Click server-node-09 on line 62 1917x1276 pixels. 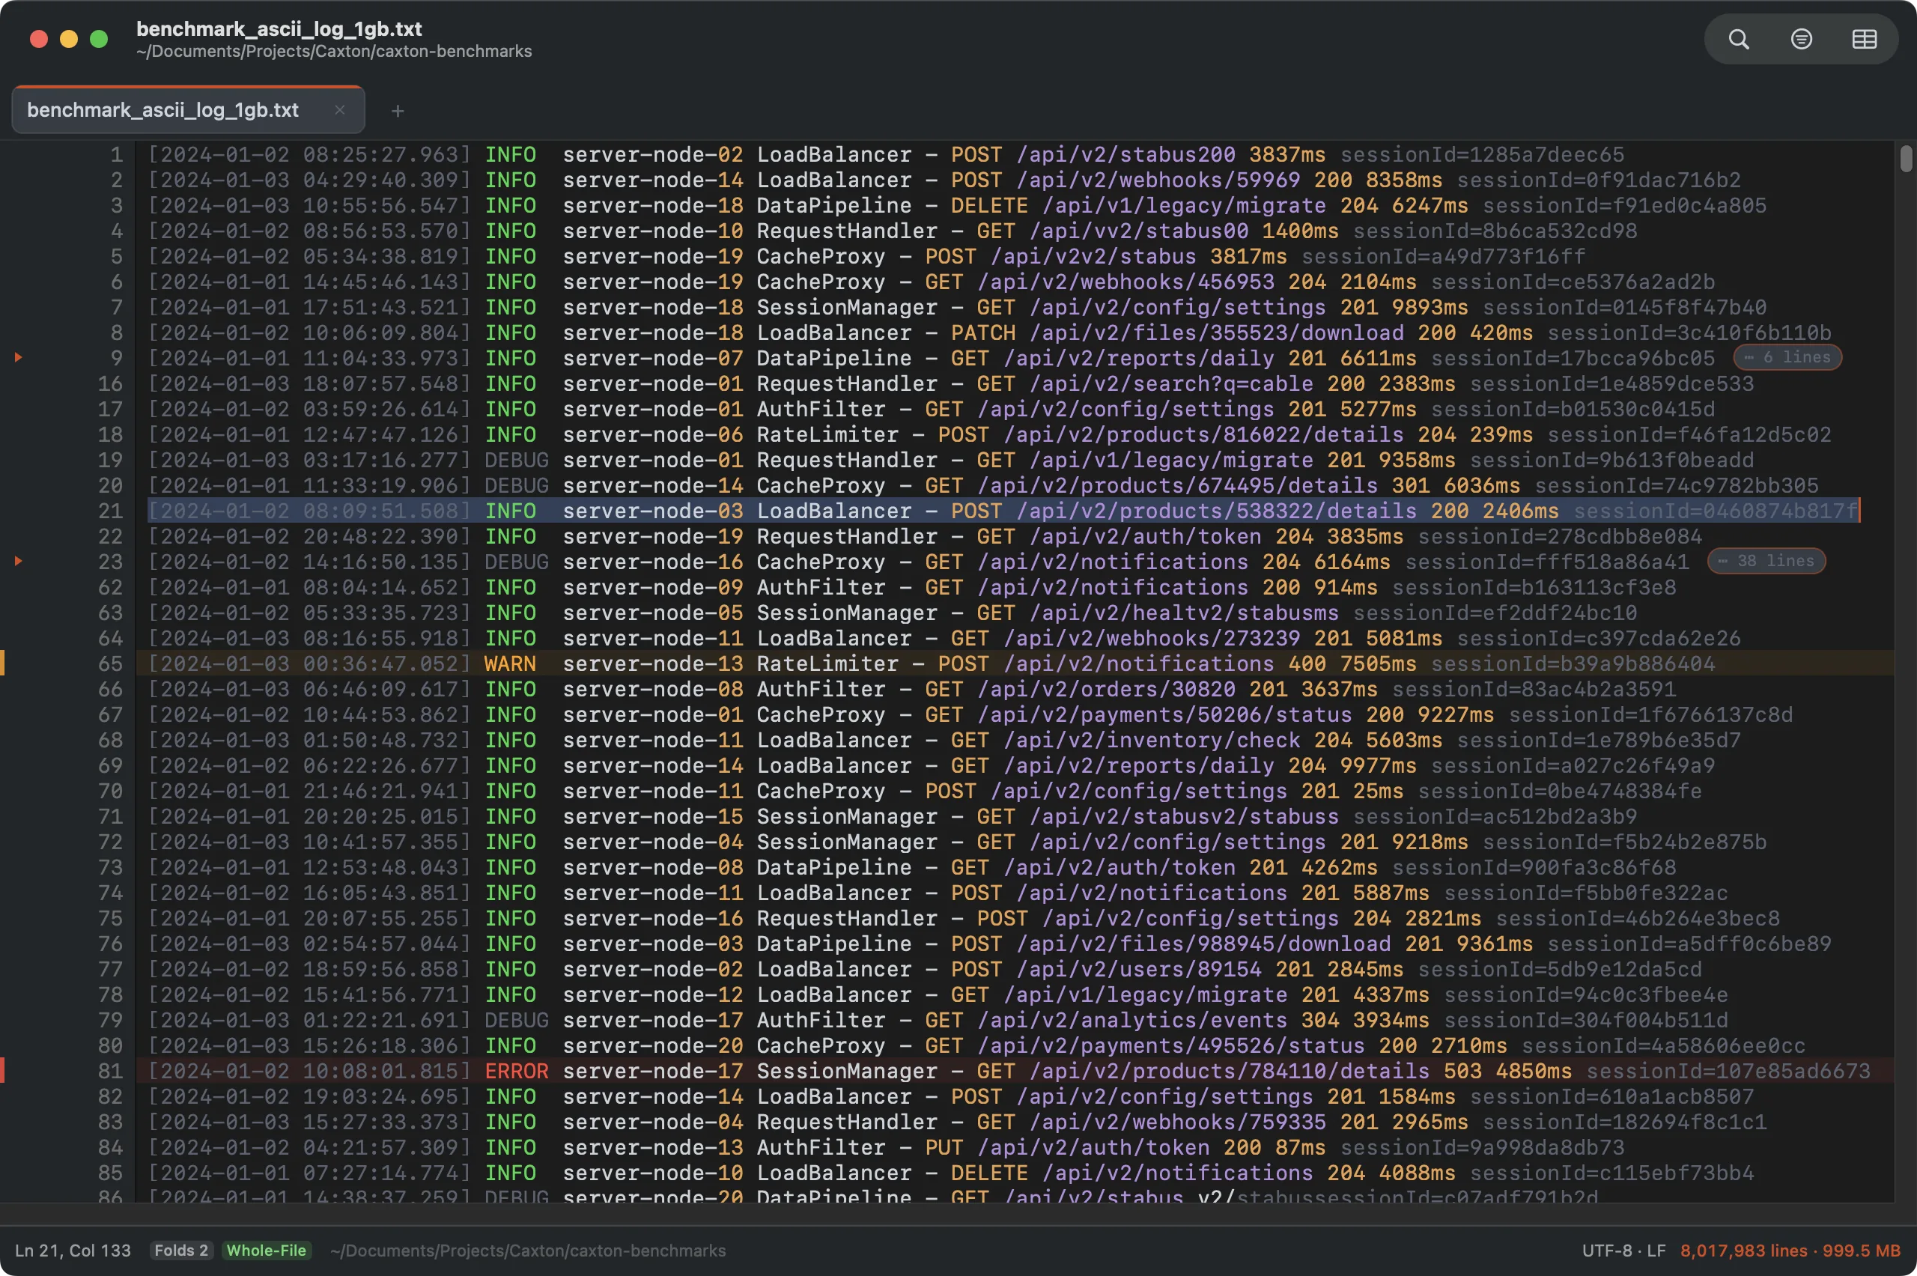[654, 588]
